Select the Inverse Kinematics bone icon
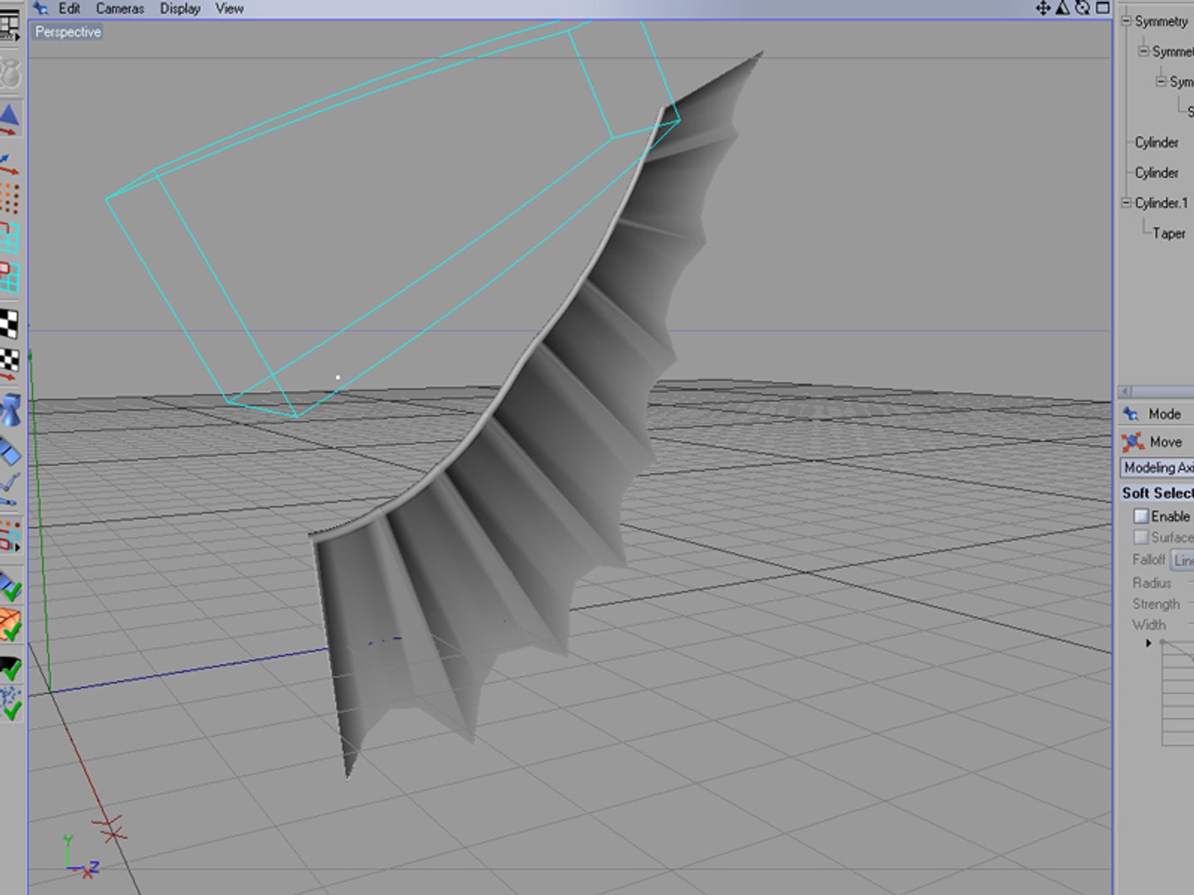 click(x=9, y=489)
